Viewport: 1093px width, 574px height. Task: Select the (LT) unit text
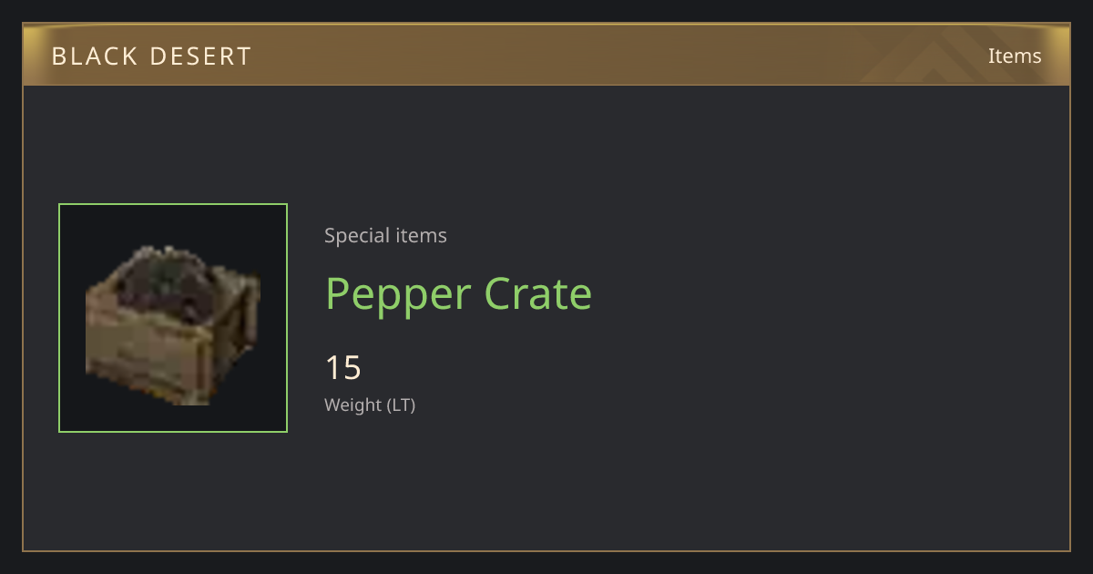coord(402,405)
